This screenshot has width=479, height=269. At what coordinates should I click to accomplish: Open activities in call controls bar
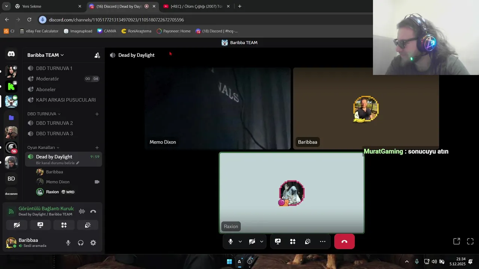tap(293, 241)
